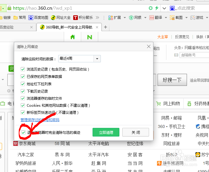Open 网上购物 shopping cart link
The height and width of the screenshot is (172, 209).
pos(168,103)
